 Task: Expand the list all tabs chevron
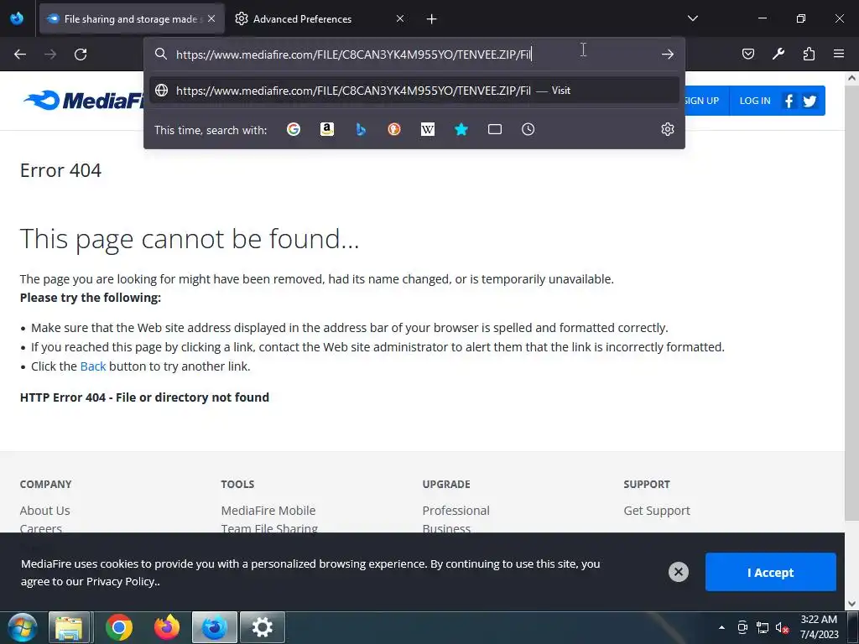[692, 18]
